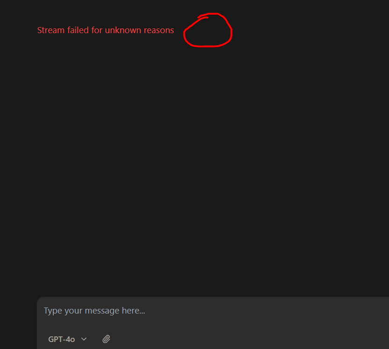389x349 pixels.
Task: Open the GPT-4o model dropdown
Action: [67, 339]
